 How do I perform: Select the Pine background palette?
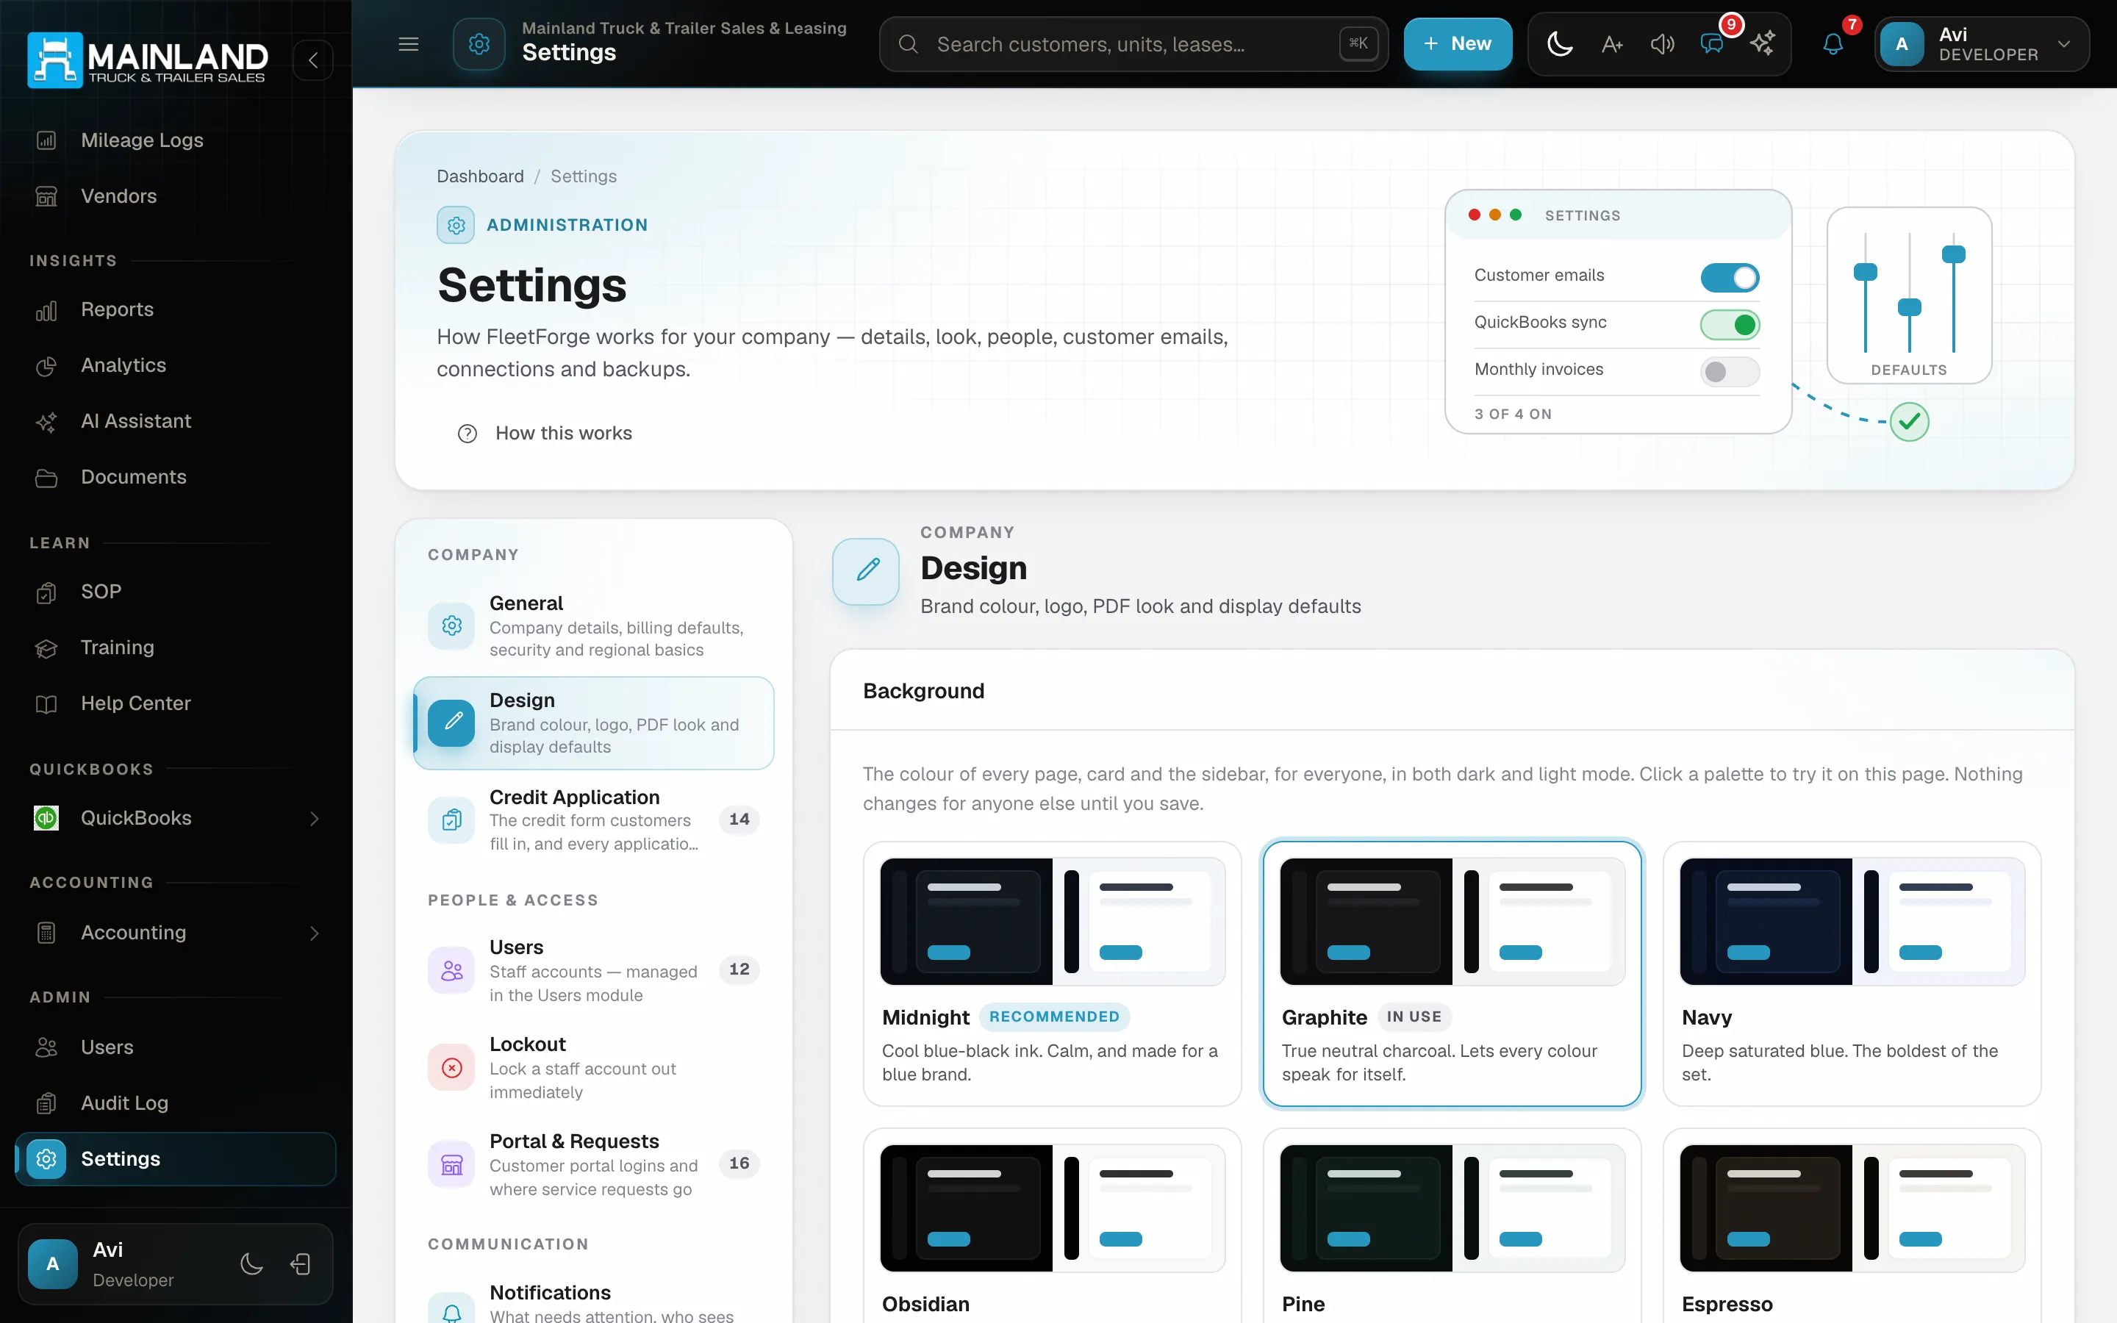(x=1452, y=1225)
